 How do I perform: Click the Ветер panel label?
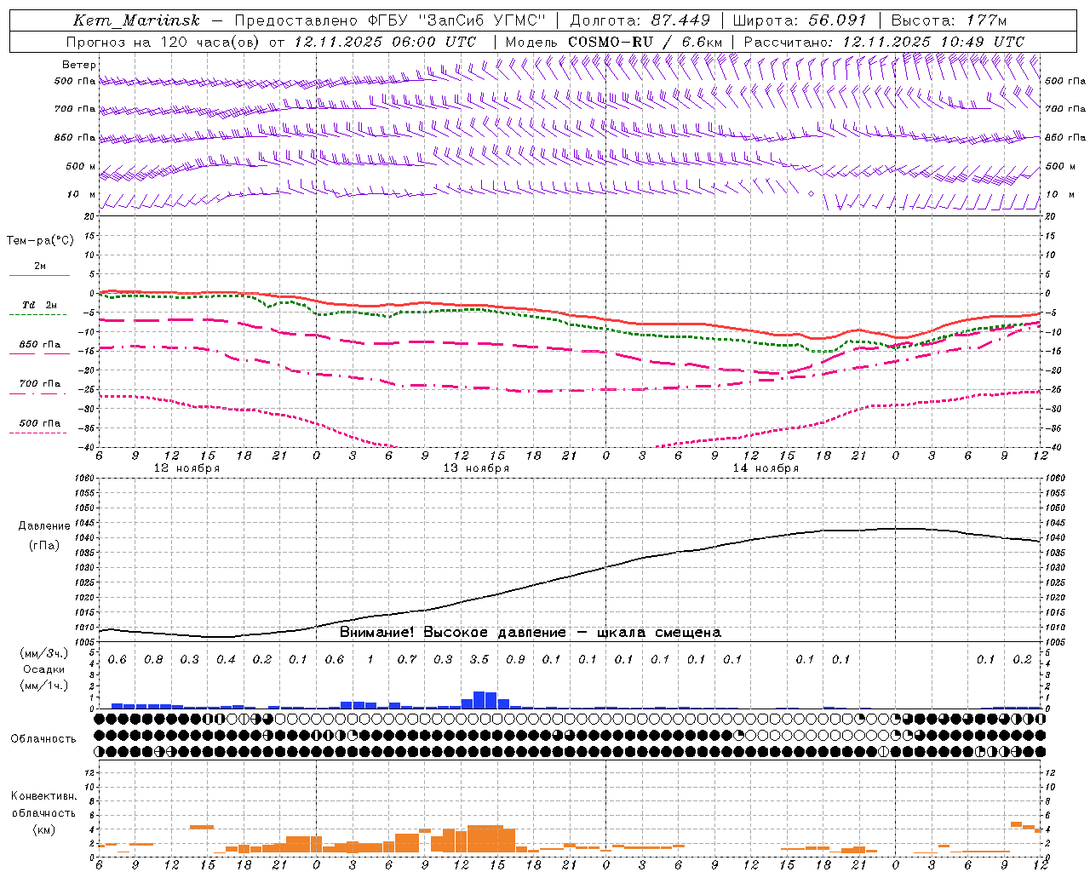[x=79, y=65]
